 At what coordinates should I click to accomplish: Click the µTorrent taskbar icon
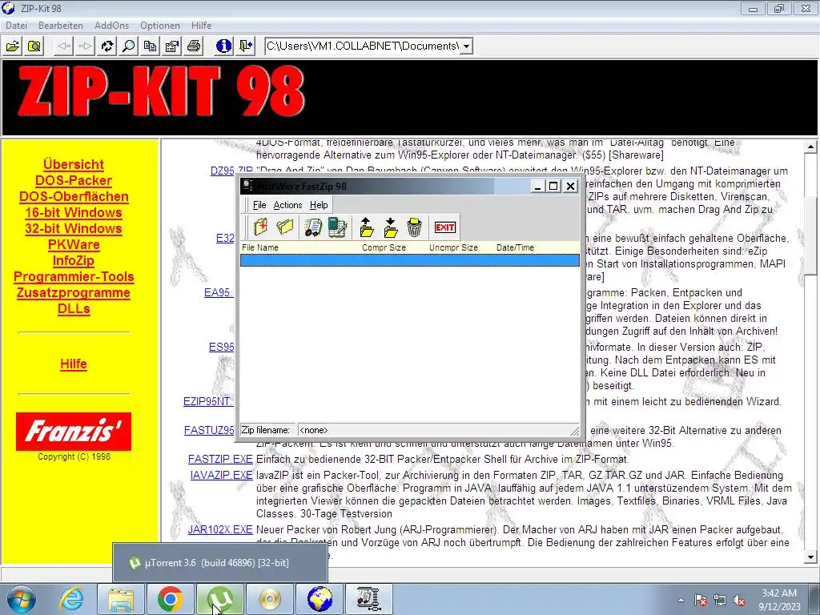[x=219, y=599]
